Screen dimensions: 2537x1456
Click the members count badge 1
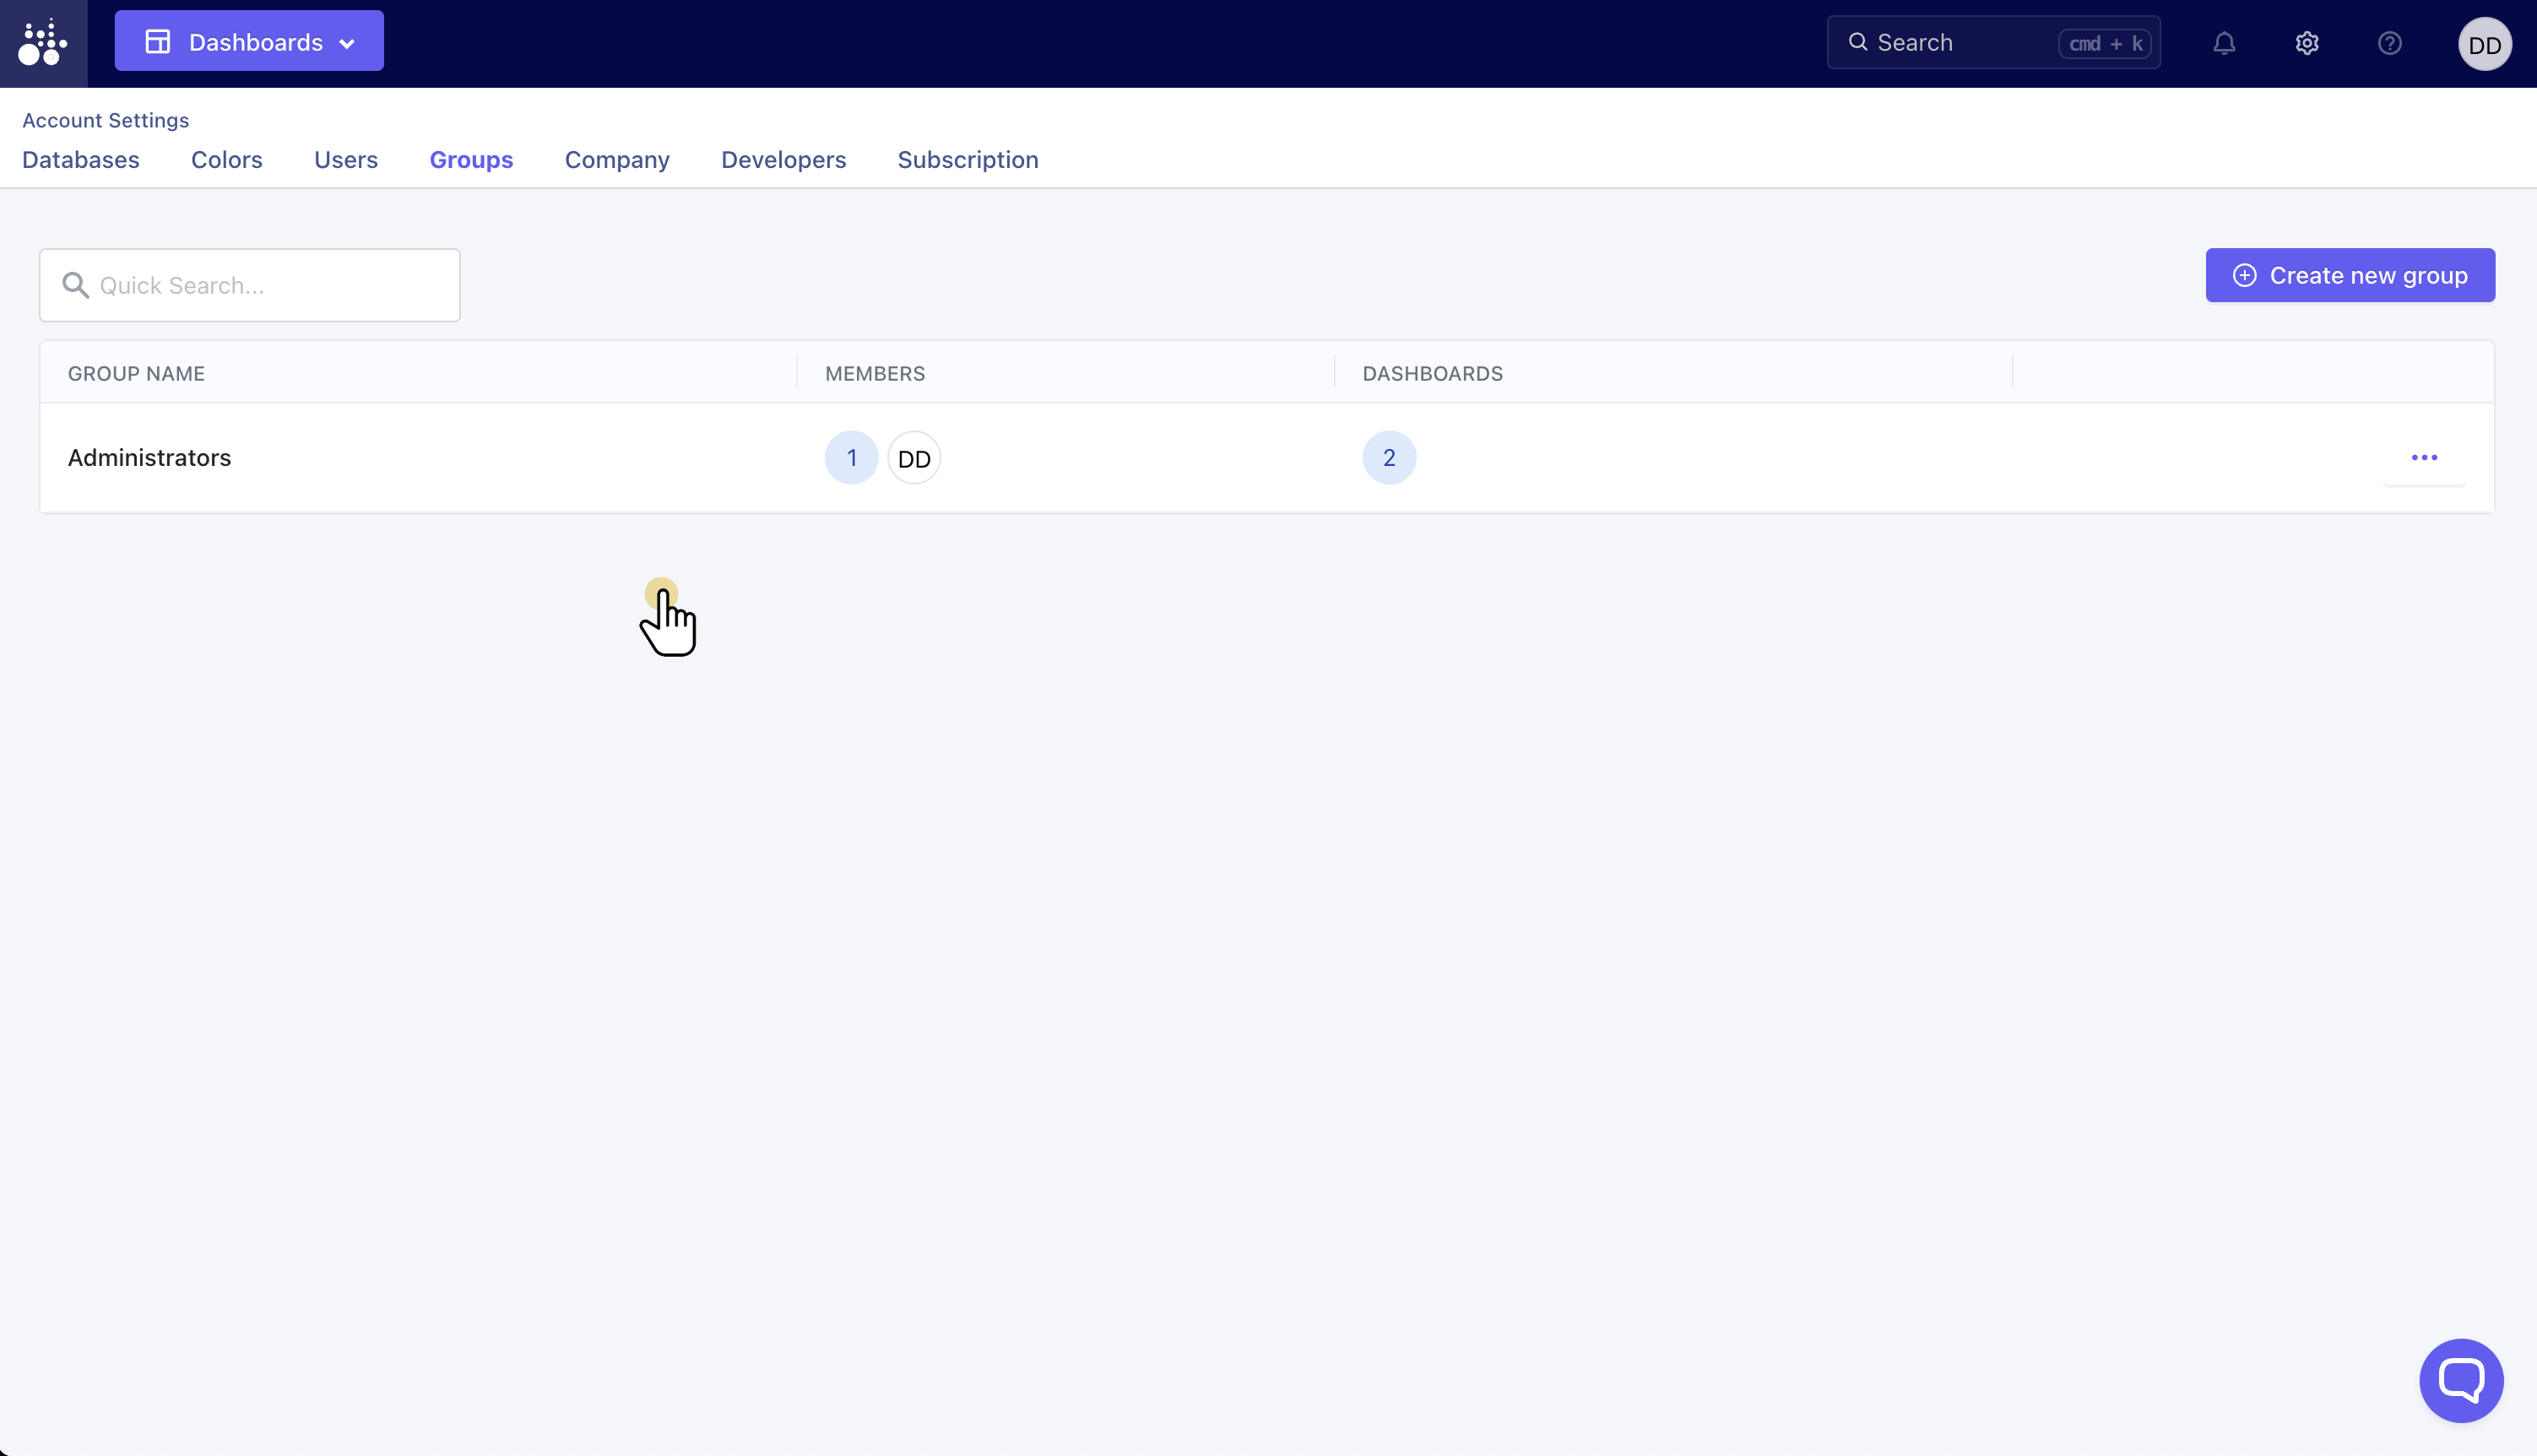click(x=851, y=458)
